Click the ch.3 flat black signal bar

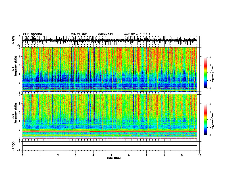coord(109,146)
